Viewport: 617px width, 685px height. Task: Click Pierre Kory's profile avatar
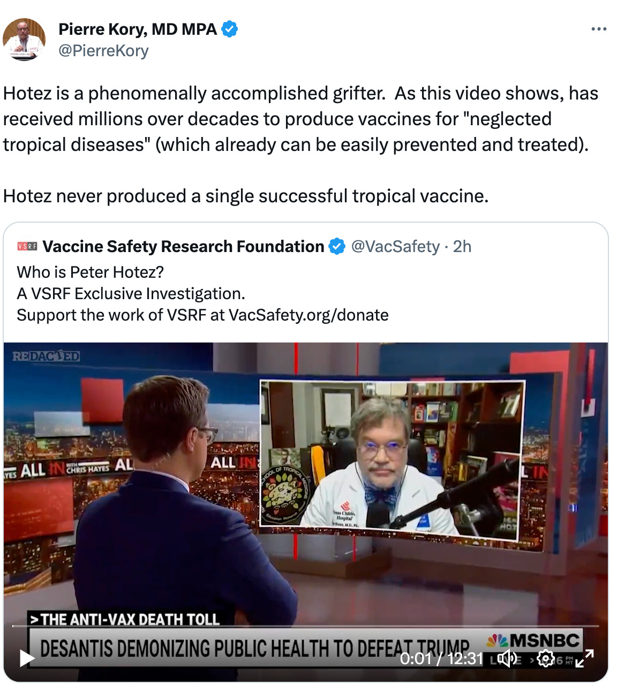click(x=24, y=40)
